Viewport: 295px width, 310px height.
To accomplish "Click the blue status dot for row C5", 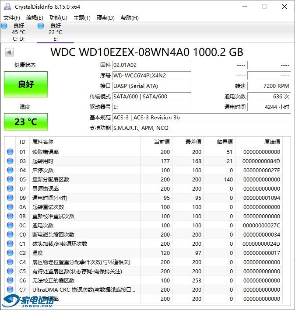I will point(10,271).
